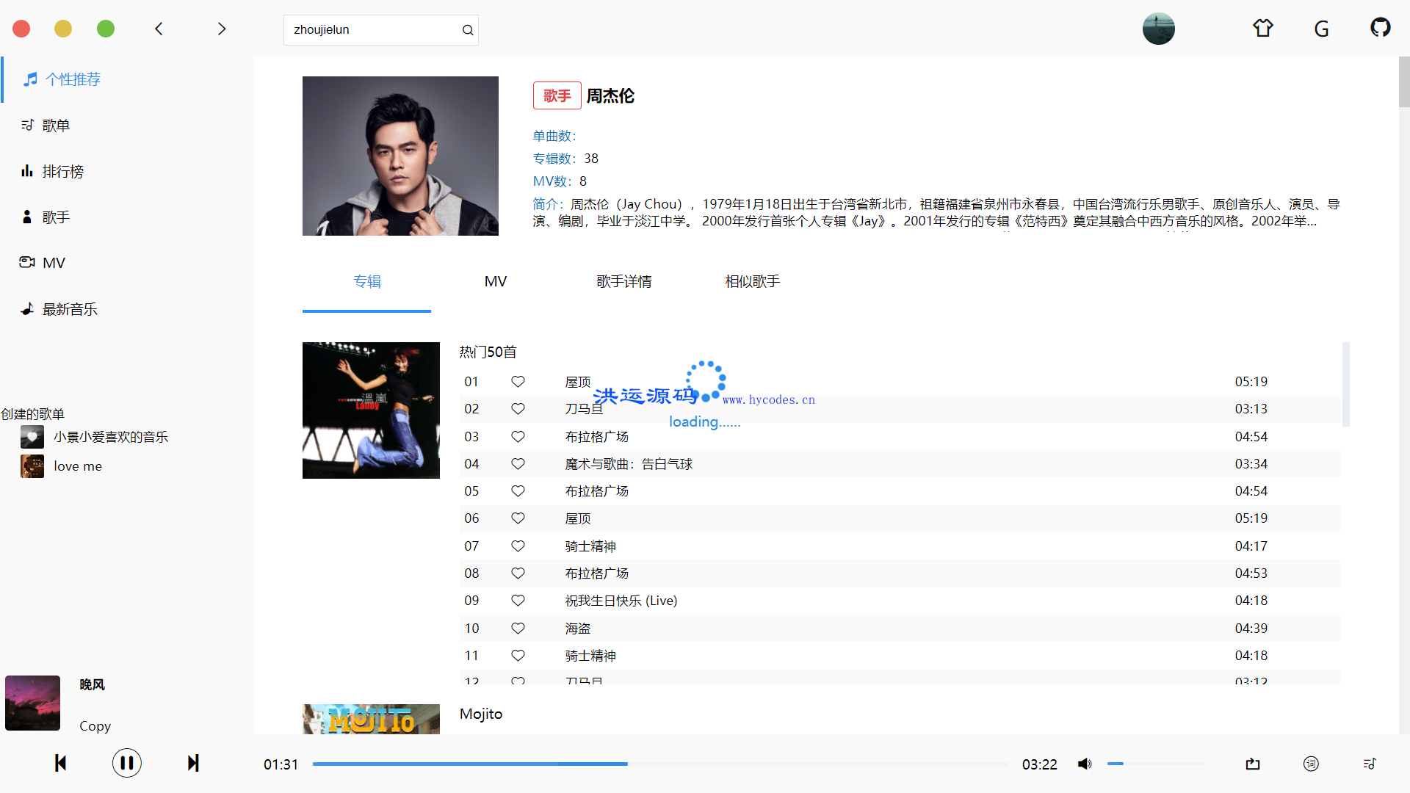Like song 05 布拉格广场 heart
The width and height of the screenshot is (1410, 793).
518,491
